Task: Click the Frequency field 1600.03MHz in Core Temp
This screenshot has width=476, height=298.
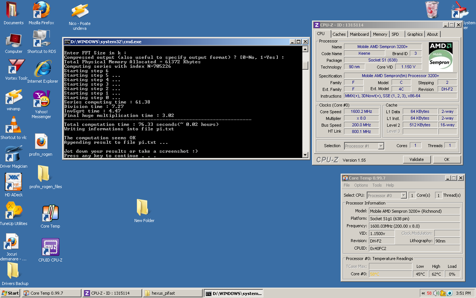Action: click(x=414, y=226)
